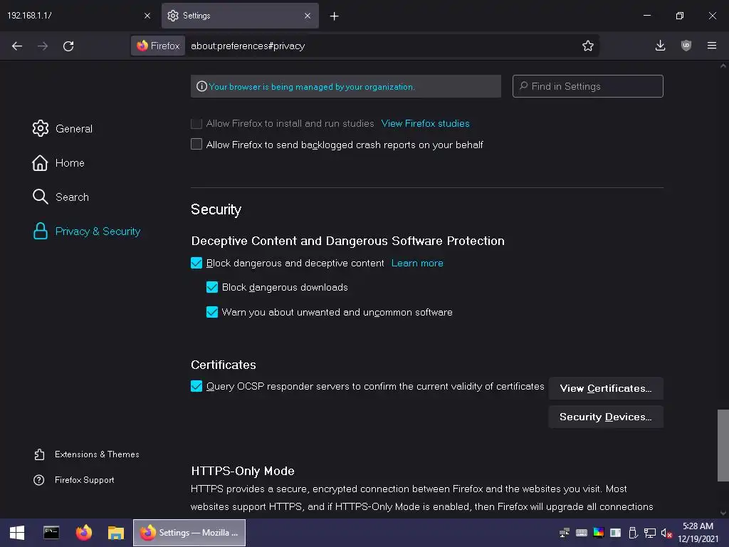Open the network tray icon
729x547 pixels.
point(650,533)
